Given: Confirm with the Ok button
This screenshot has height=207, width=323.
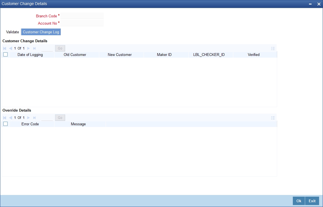Looking at the screenshot, I should click(x=299, y=201).
